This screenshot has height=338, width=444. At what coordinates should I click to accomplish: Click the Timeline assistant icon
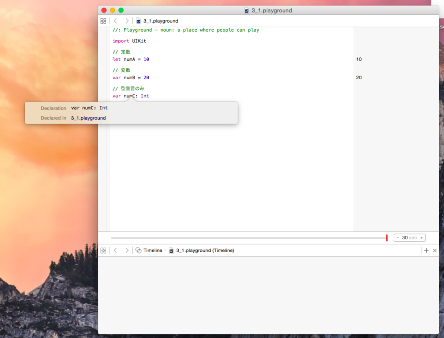click(x=138, y=250)
